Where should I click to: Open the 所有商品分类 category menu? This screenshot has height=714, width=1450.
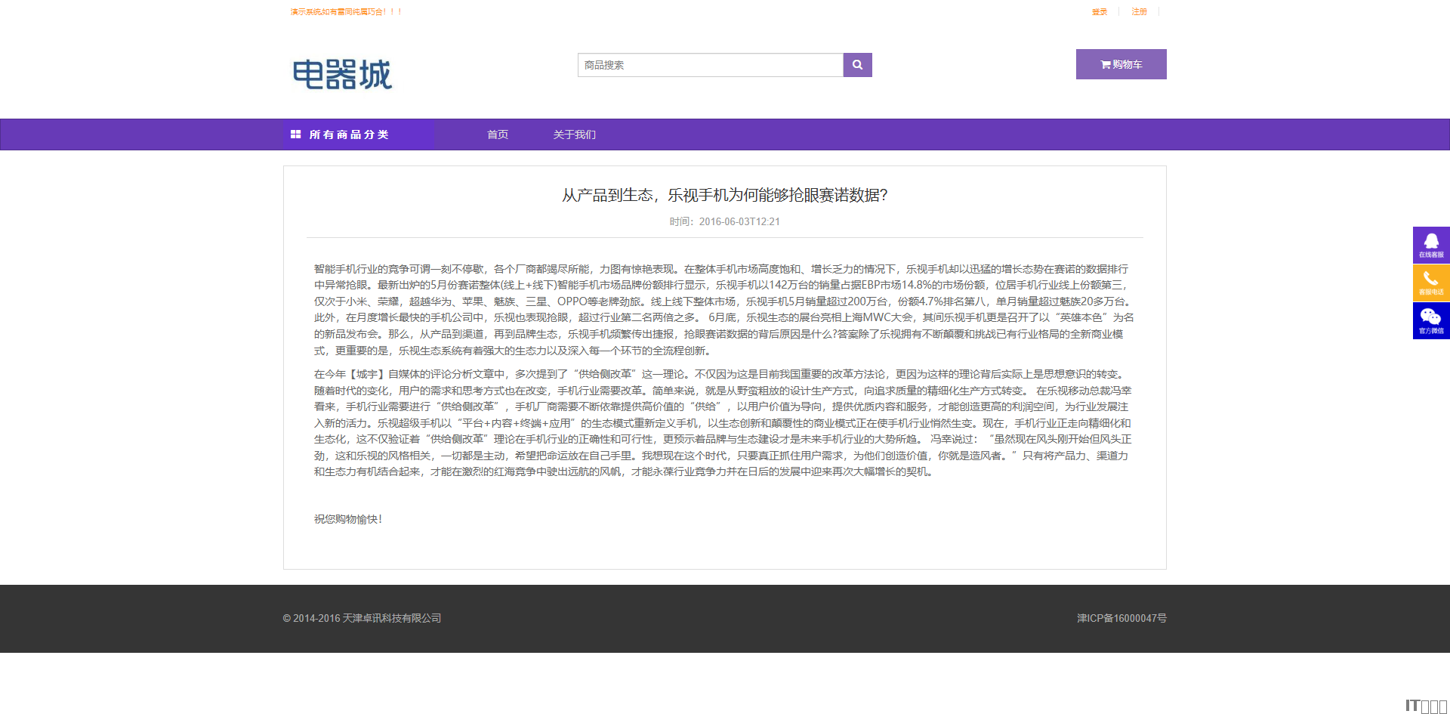click(x=359, y=134)
